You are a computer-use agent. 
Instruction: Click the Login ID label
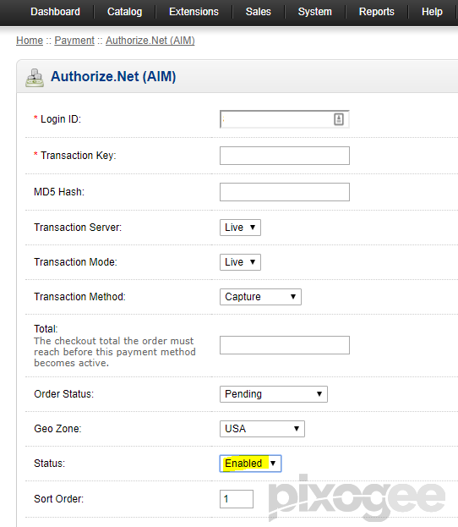coord(61,119)
